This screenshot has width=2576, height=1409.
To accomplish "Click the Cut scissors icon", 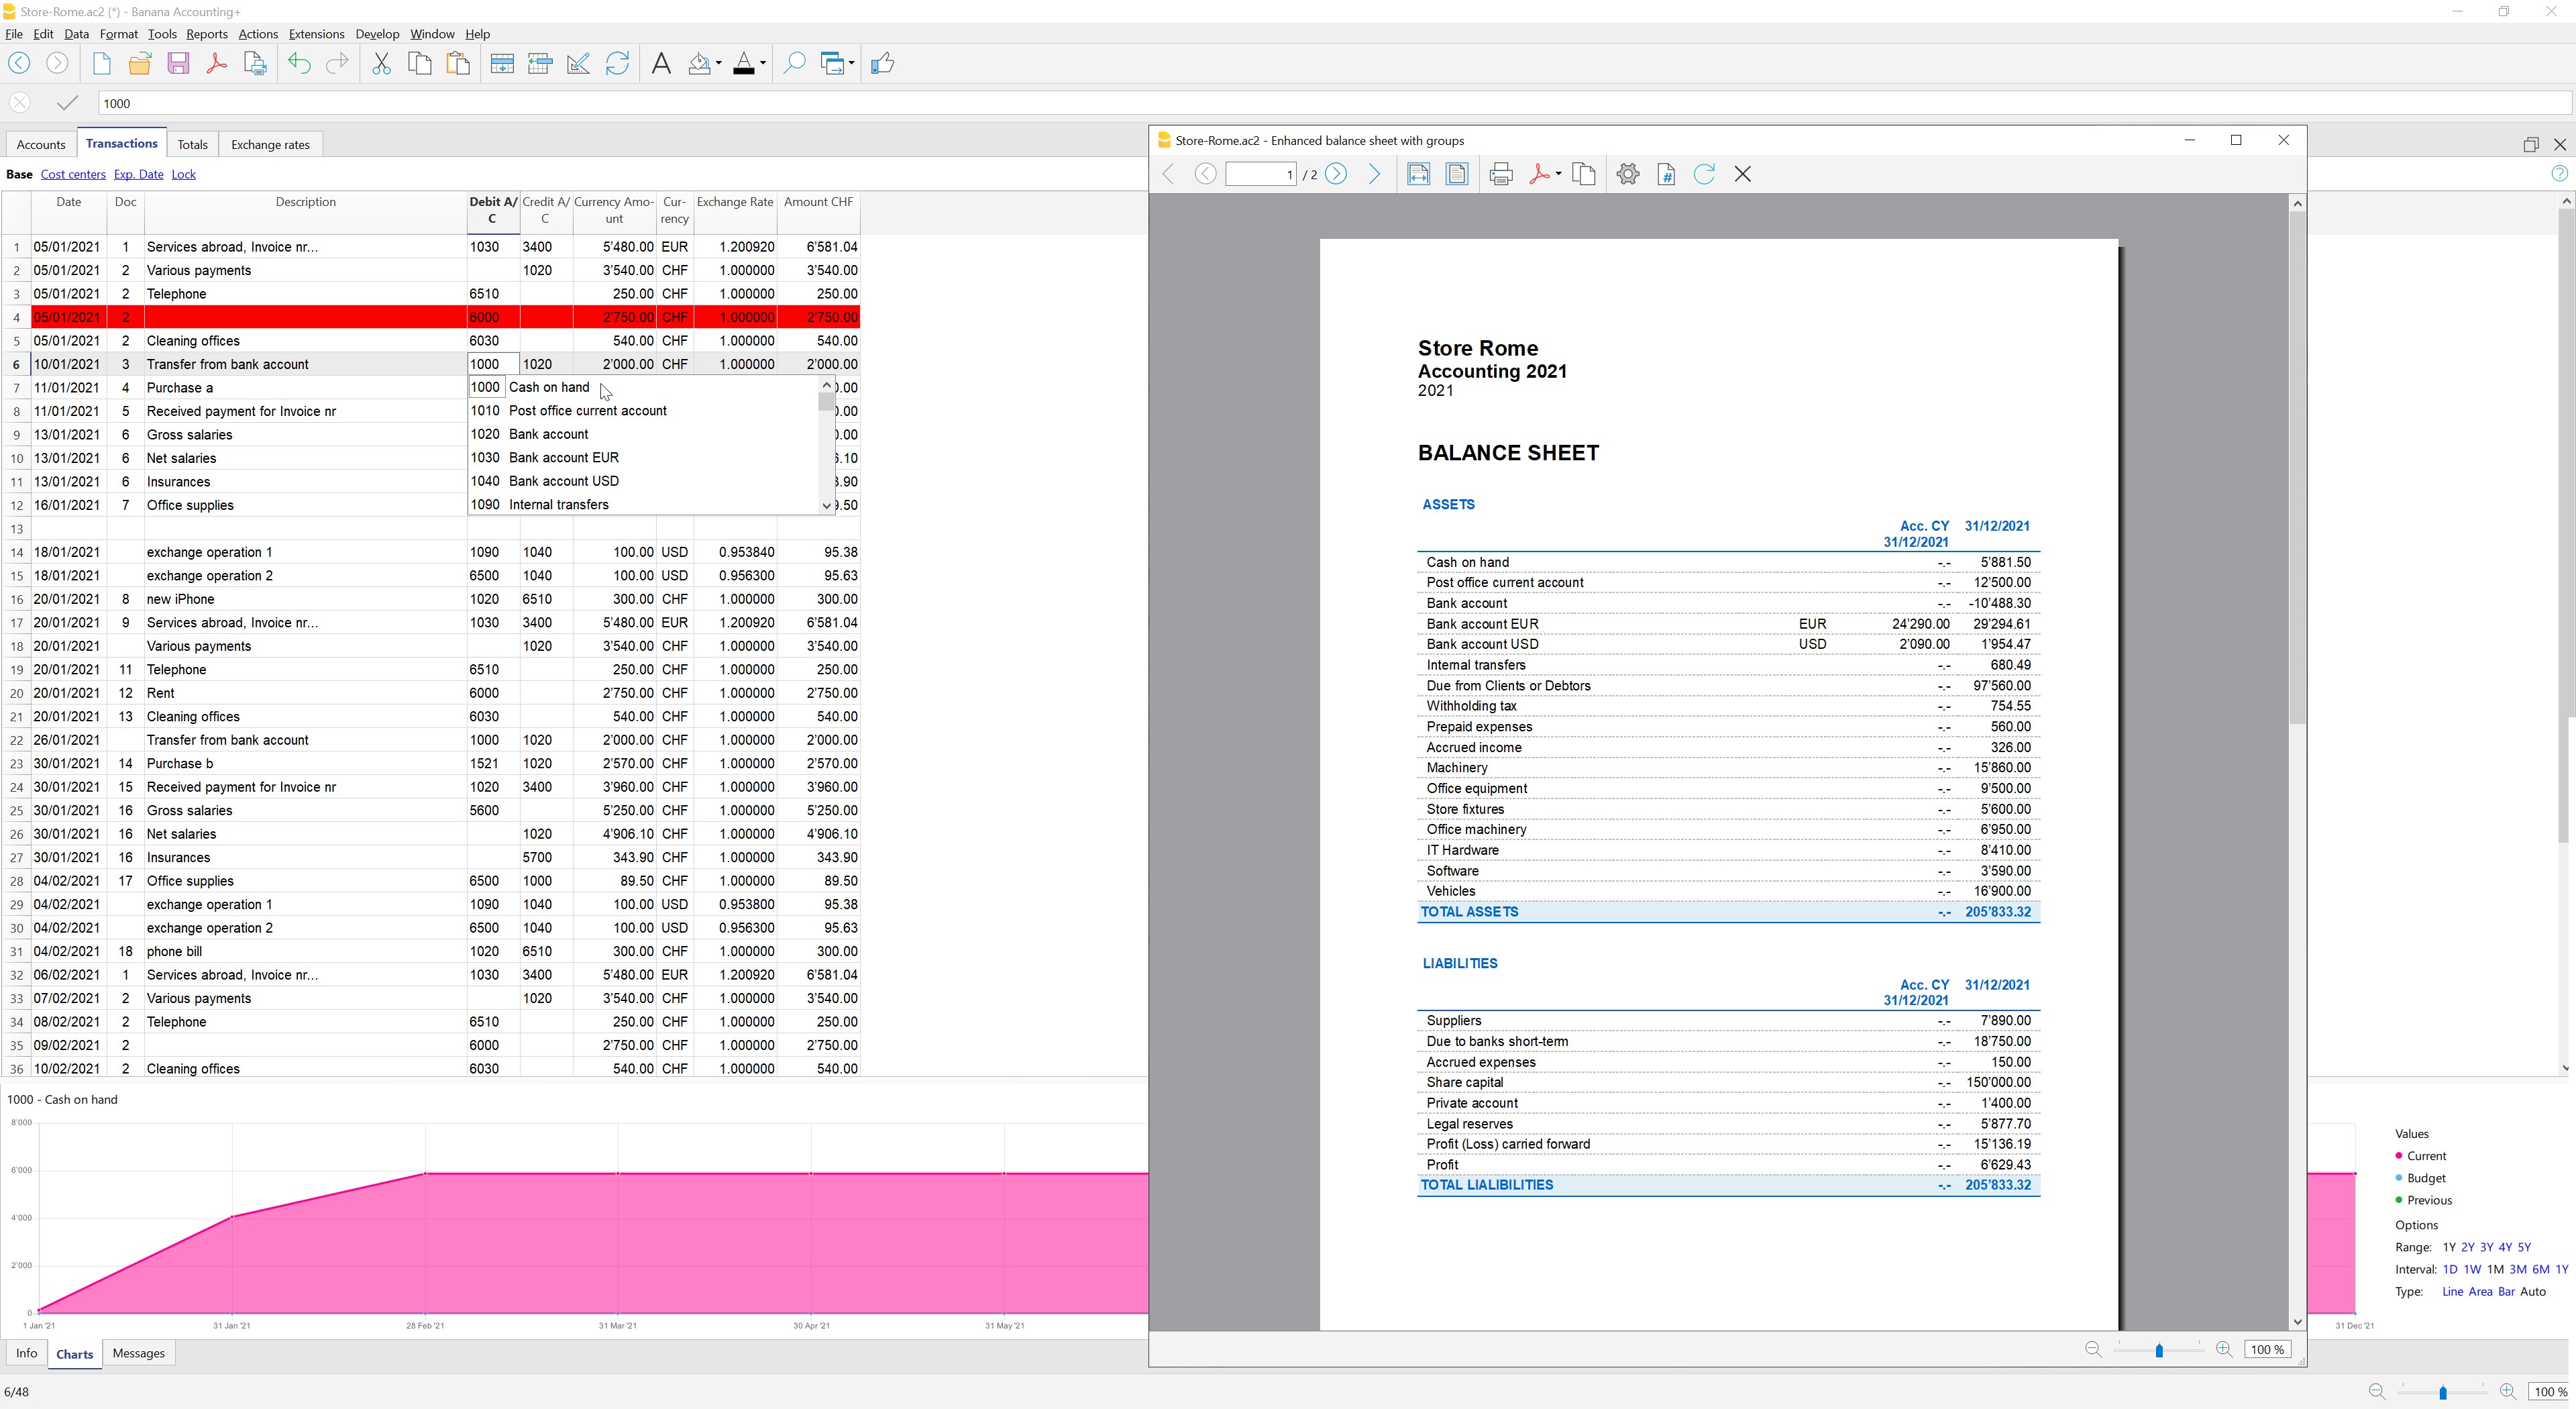I will click(x=381, y=64).
